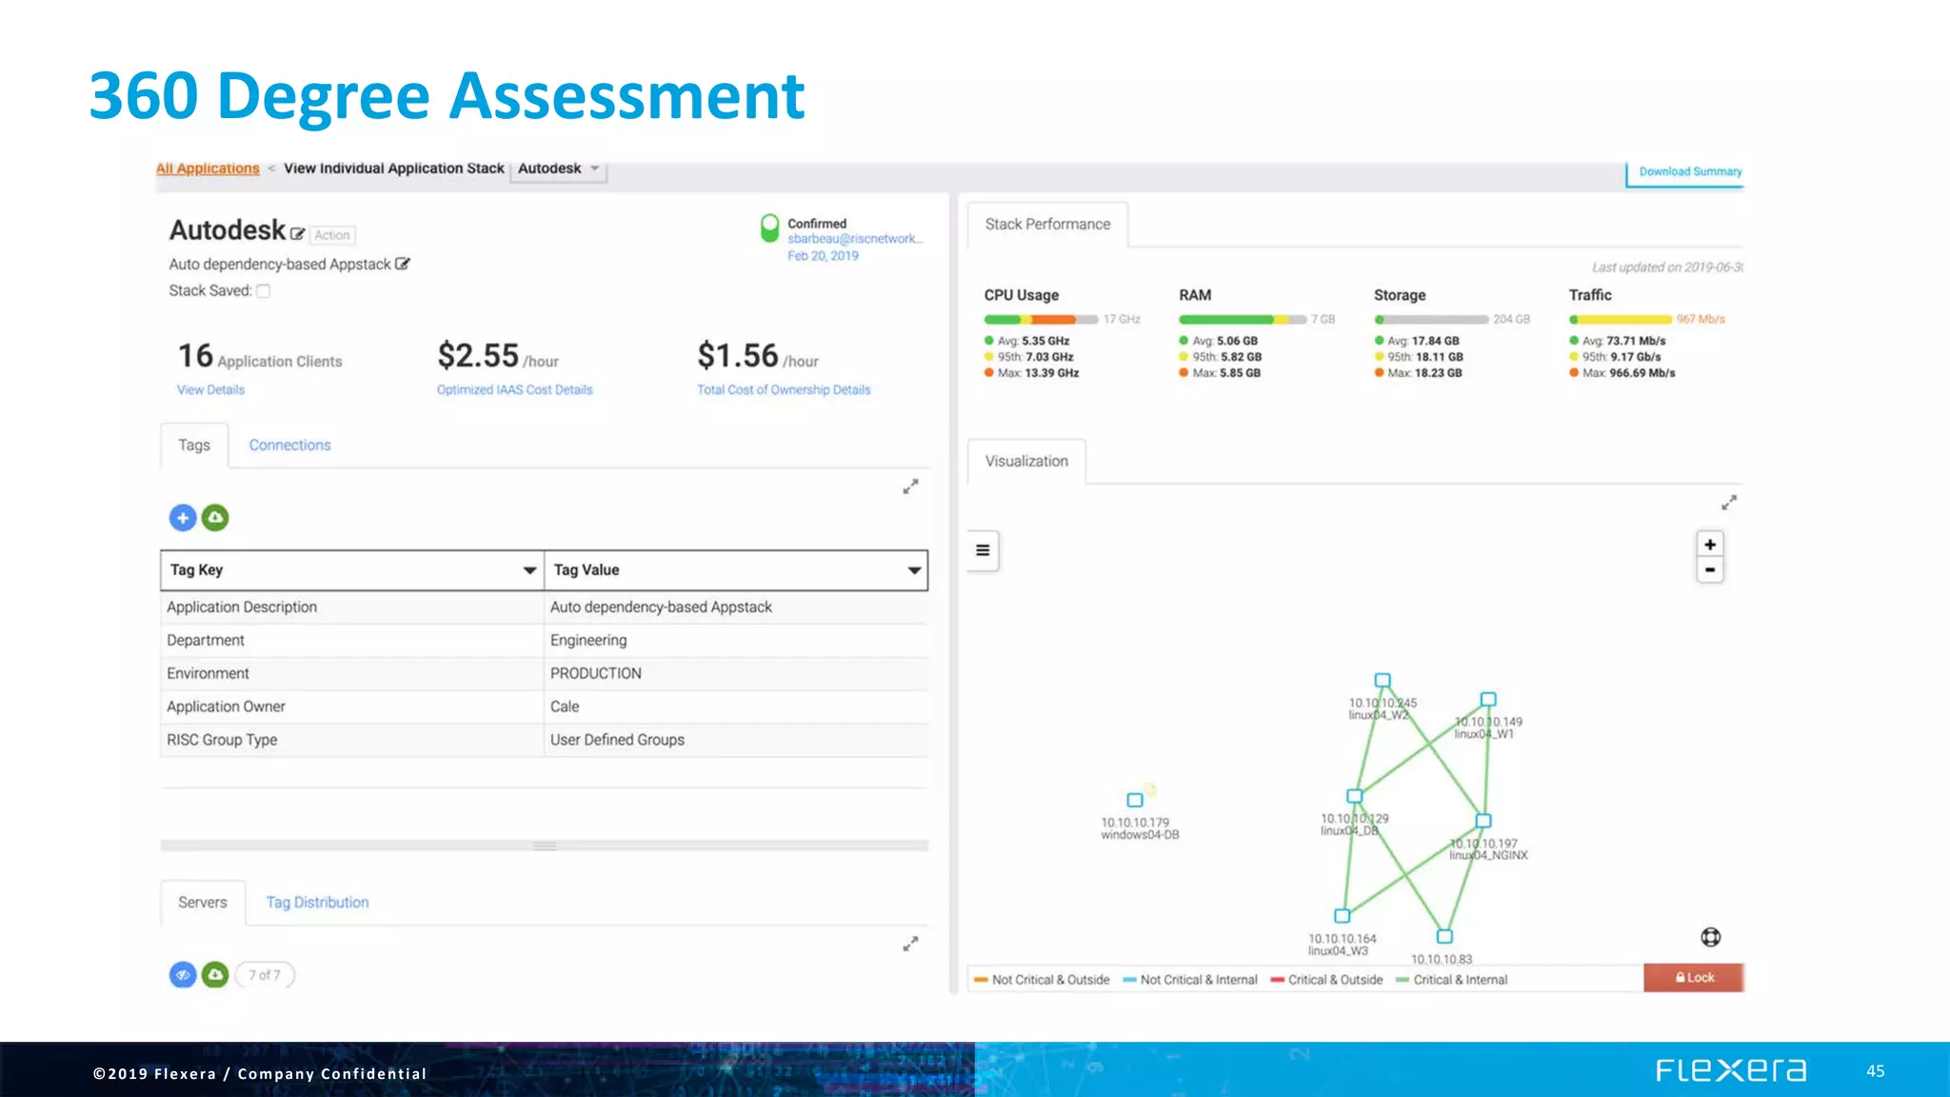Click the blue server visibility icon
The height and width of the screenshot is (1097, 1950).
183,974
